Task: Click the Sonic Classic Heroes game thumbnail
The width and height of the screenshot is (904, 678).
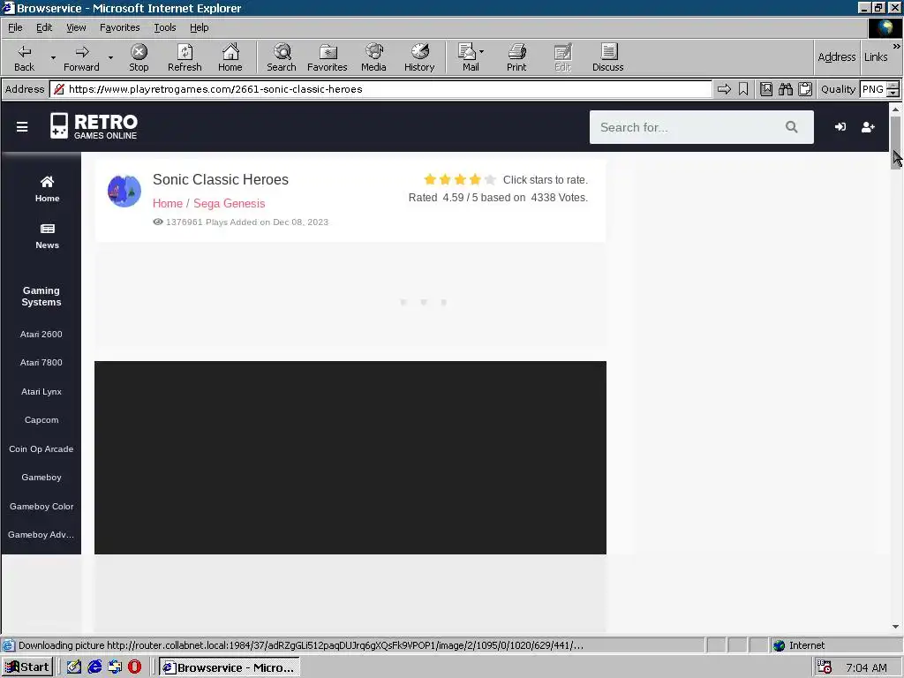Action: (124, 192)
